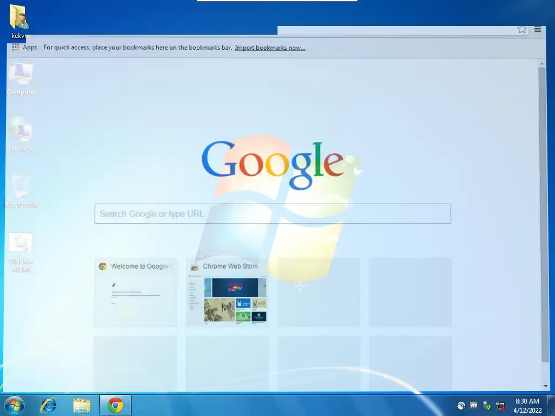555x416 pixels.
Task: Open the VMware Tools tray icon
Action: [x=474, y=405]
